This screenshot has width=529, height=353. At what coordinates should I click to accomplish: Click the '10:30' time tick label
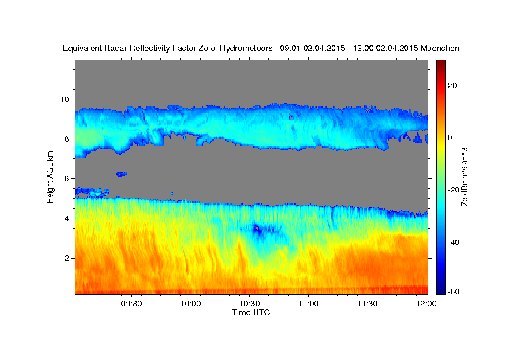pos(249,304)
